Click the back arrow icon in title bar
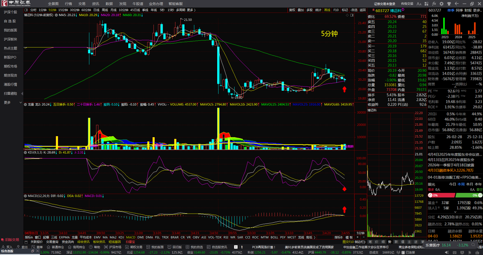Viewport: 483px width, 255px height. tap(456, 4)
